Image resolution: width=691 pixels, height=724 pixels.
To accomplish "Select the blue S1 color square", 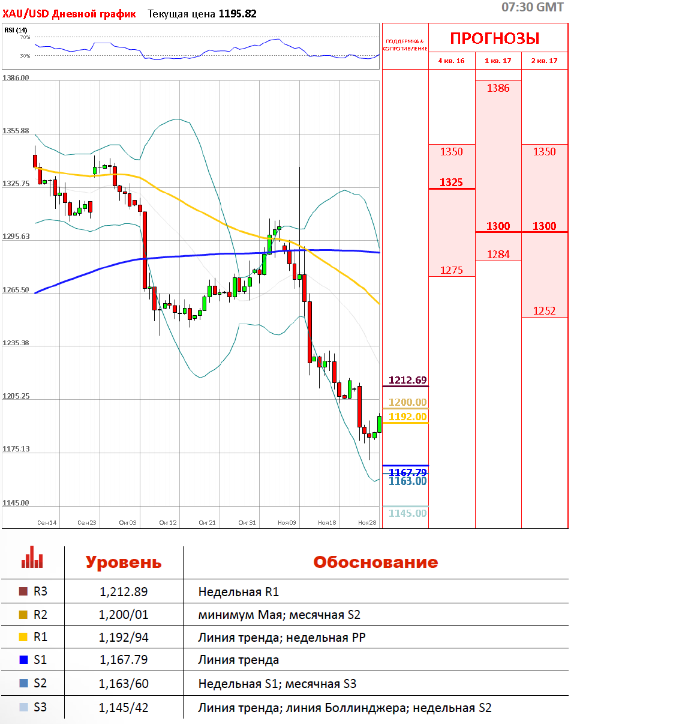I will (x=23, y=660).
